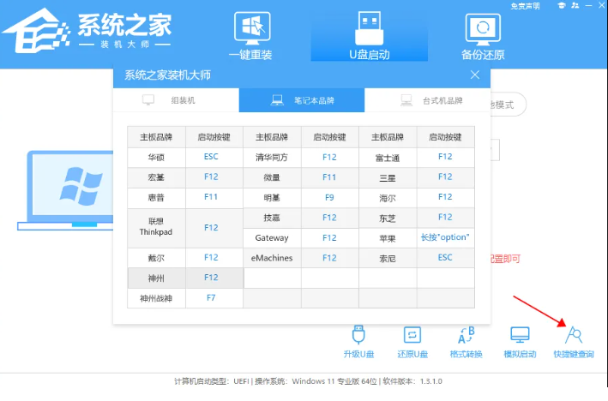The image size is (608, 401).
Task: Click the graduation cap icon in title bar
Action: pos(561,5)
